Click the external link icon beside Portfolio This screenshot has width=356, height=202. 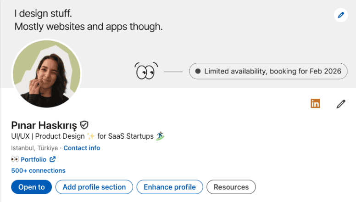coord(52,159)
